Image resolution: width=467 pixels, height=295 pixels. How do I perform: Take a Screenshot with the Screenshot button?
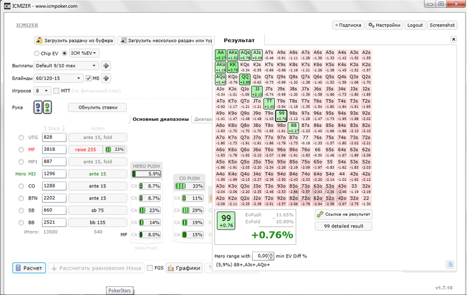442,25
